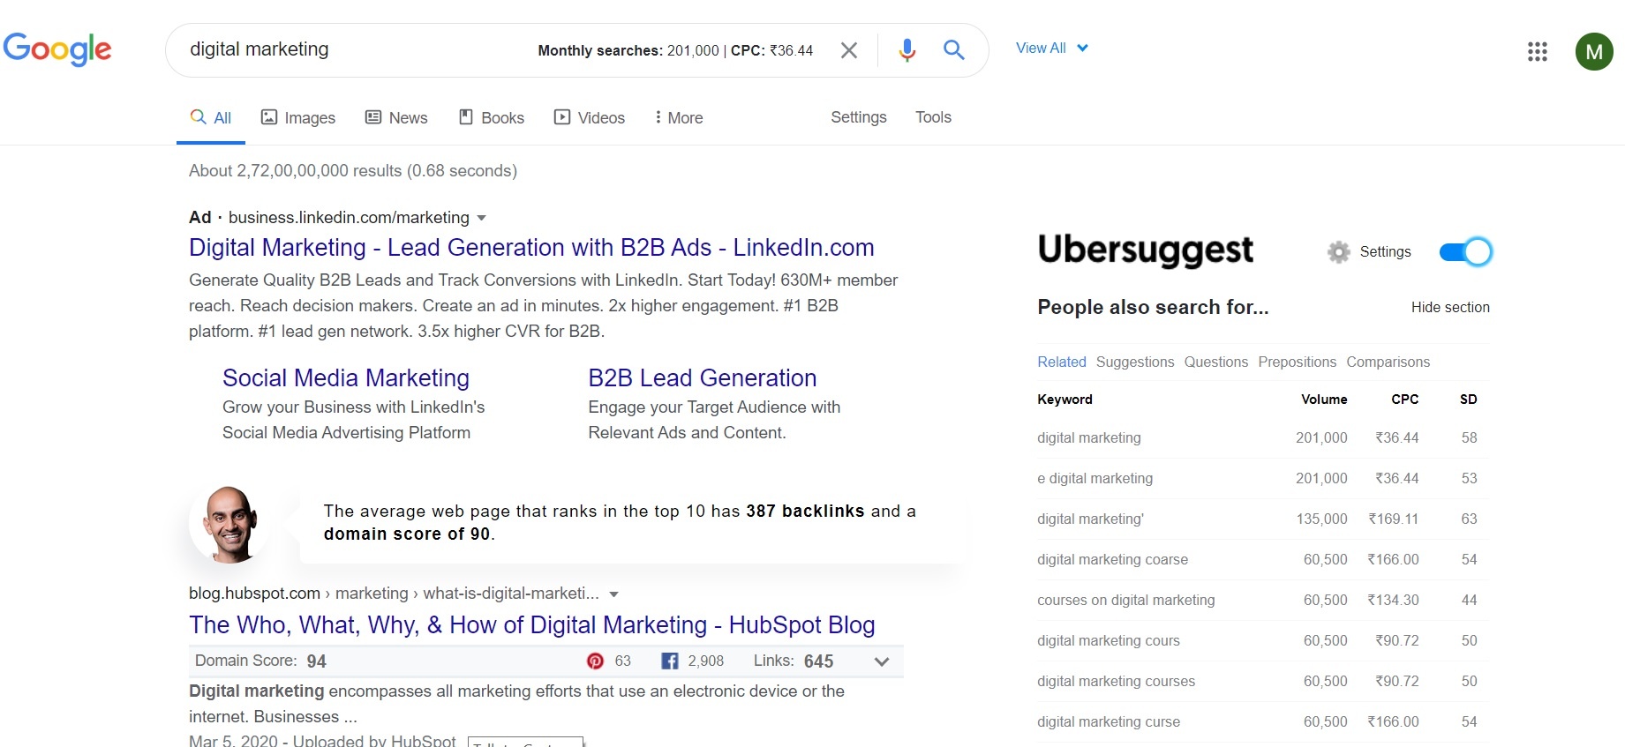The image size is (1625, 747).
Task: Click keyword 'digital marketing curse'
Action: tap(1109, 721)
